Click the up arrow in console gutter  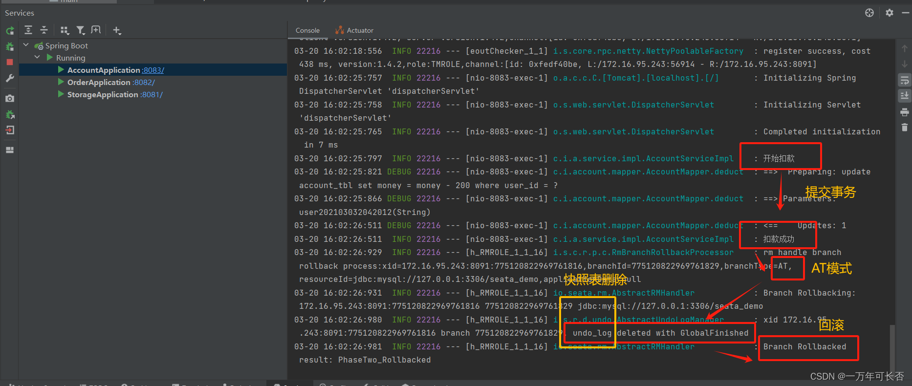click(905, 48)
